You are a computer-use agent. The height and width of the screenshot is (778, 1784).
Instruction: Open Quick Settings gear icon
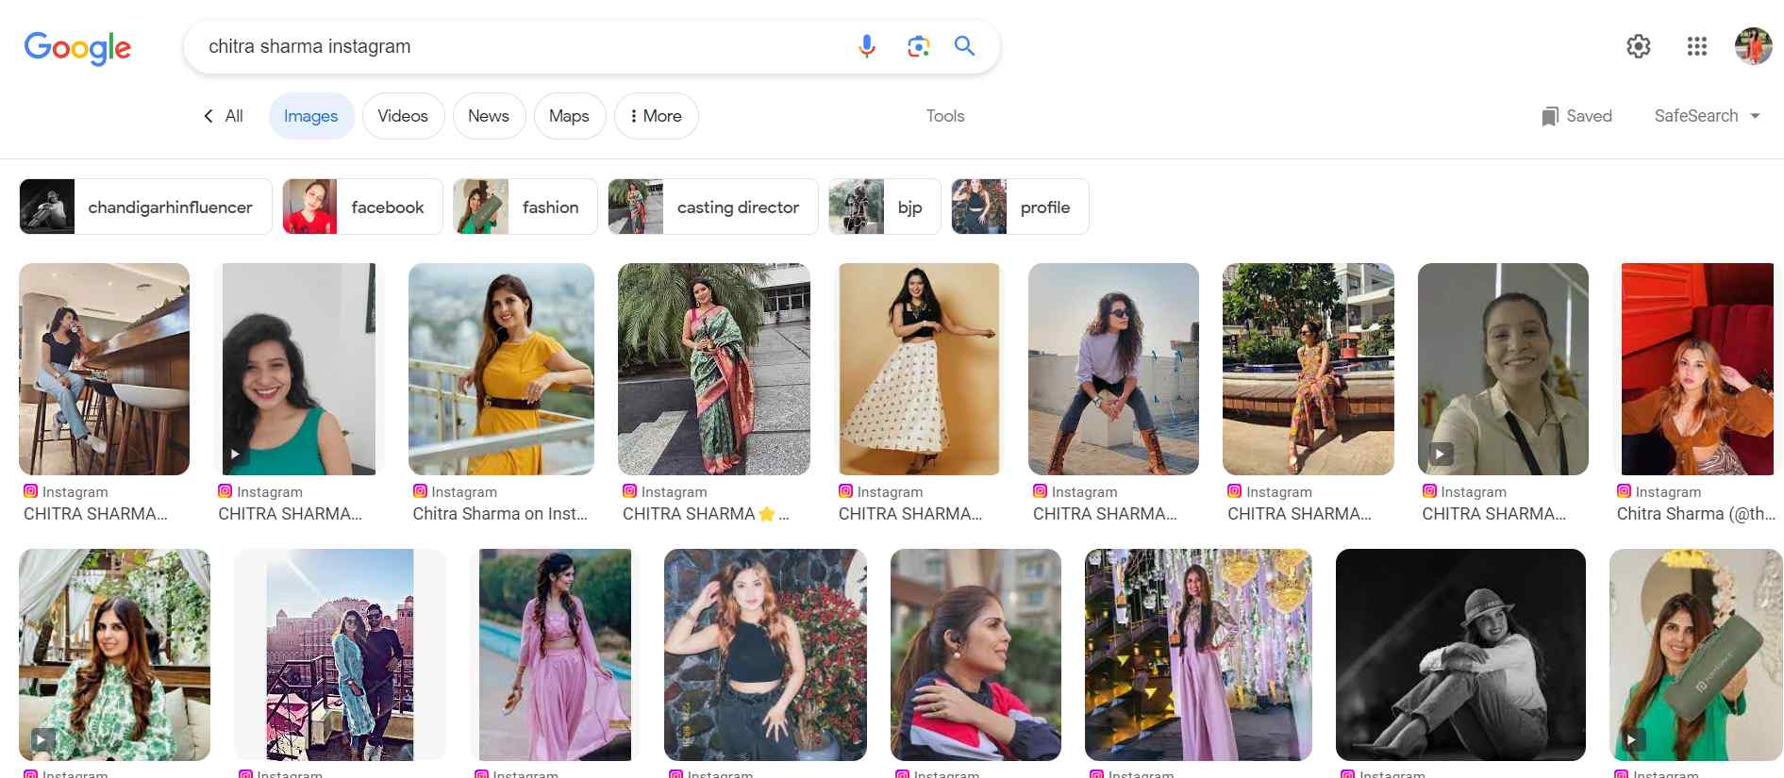(x=1639, y=46)
